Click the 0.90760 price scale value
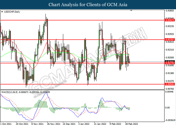176x125 pixels. pyautogui.click(x=170, y=89)
